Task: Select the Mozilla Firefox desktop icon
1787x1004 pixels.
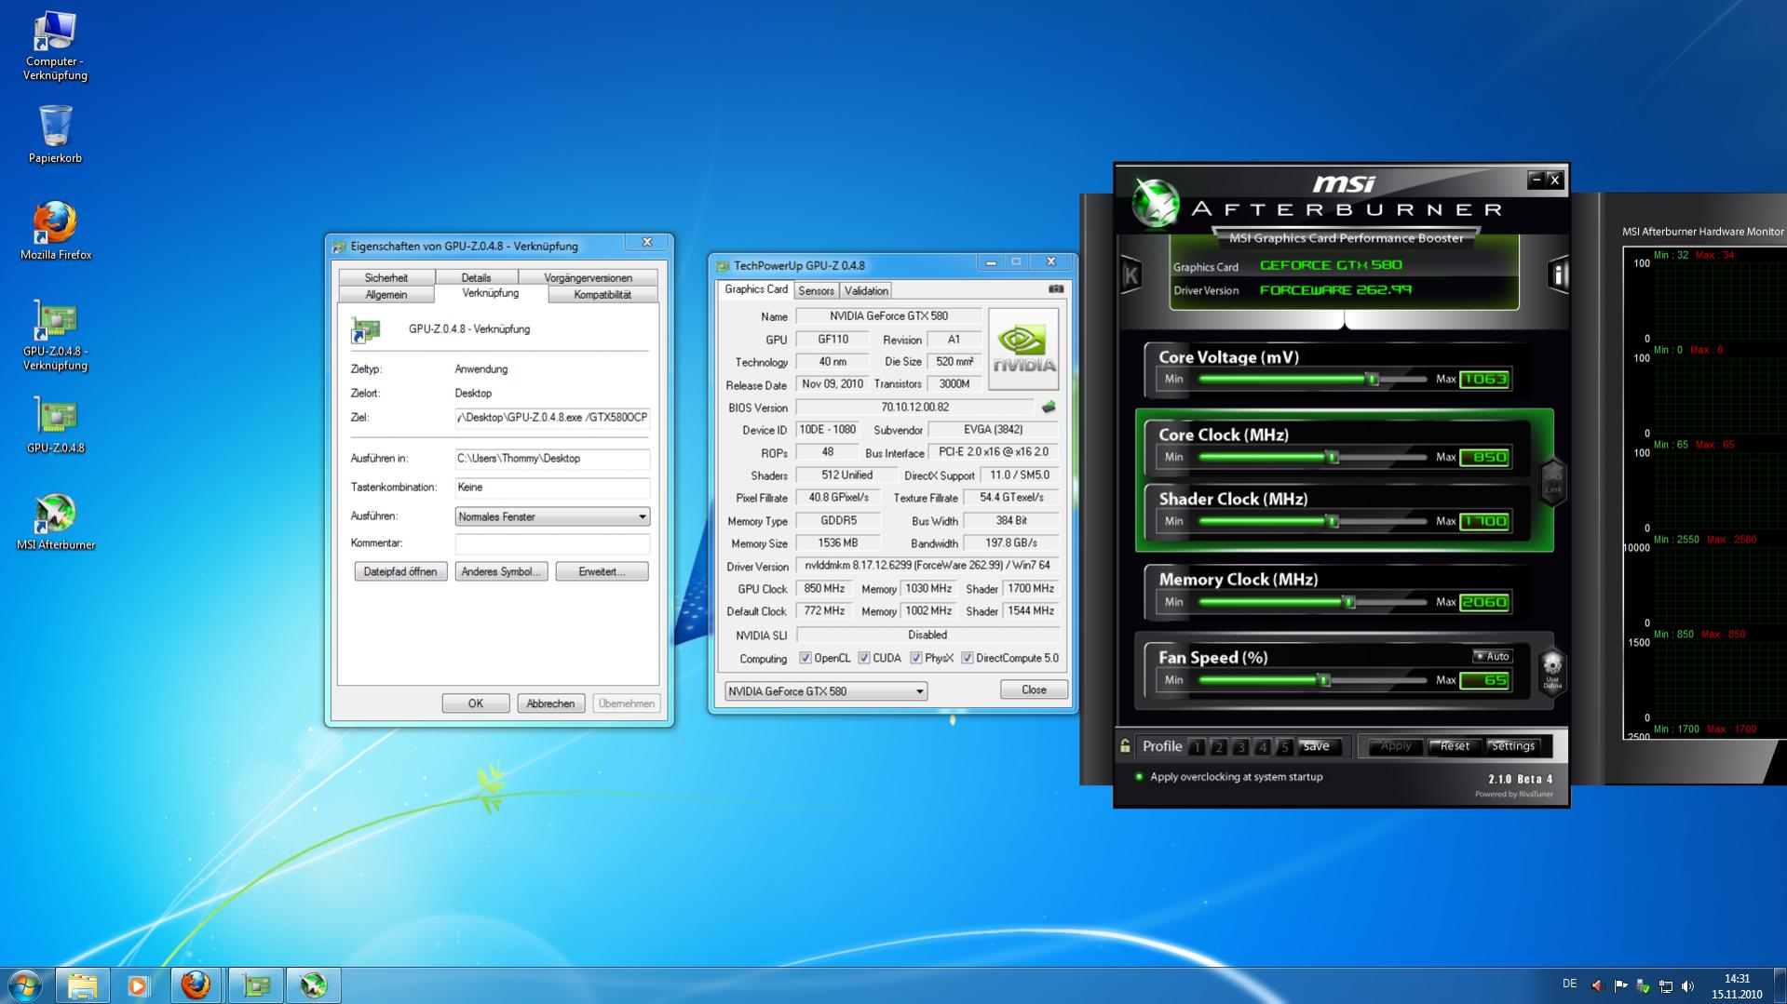Action: [56, 231]
